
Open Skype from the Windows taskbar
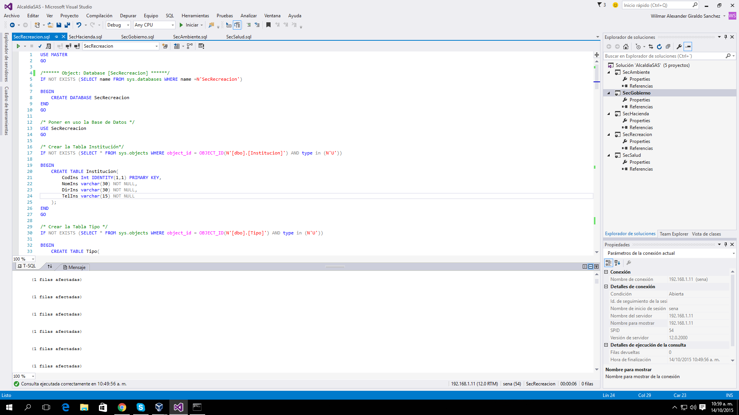coord(140,407)
